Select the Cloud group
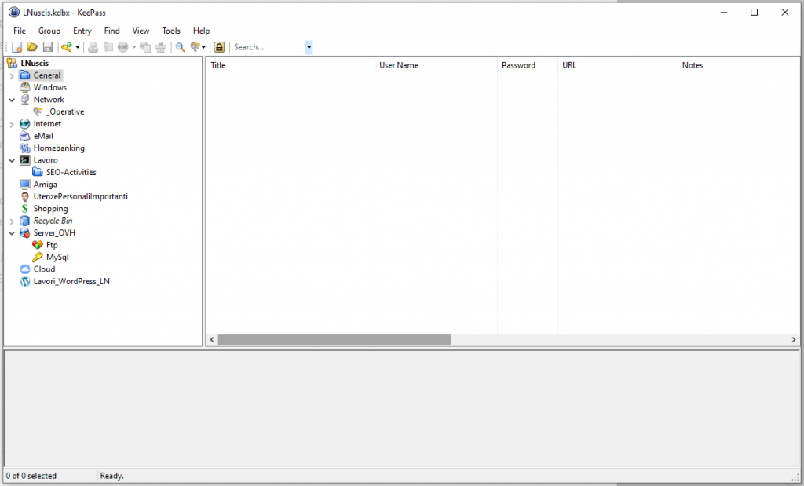 (x=44, y=269)
